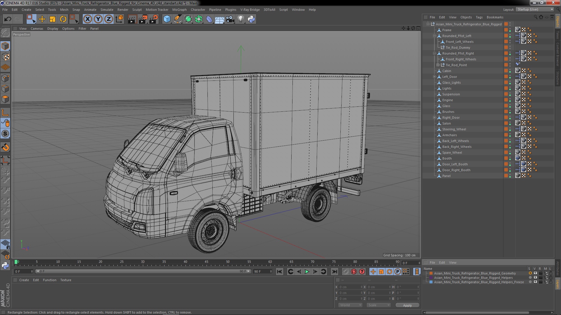
Task: Expand the Right_Door tree node
Action: (x=434, y=118)
